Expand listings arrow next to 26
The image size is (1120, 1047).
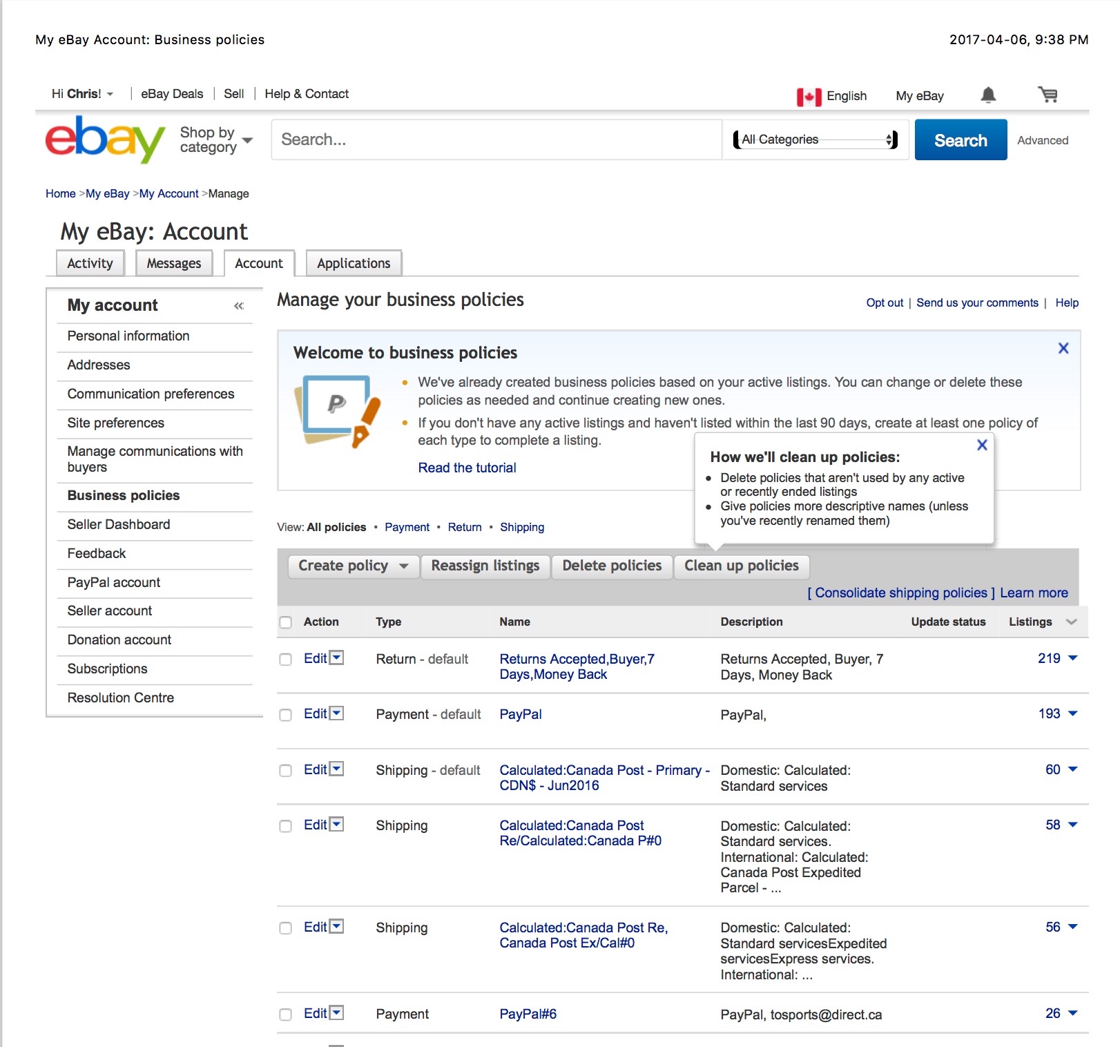point(1072,1013)
